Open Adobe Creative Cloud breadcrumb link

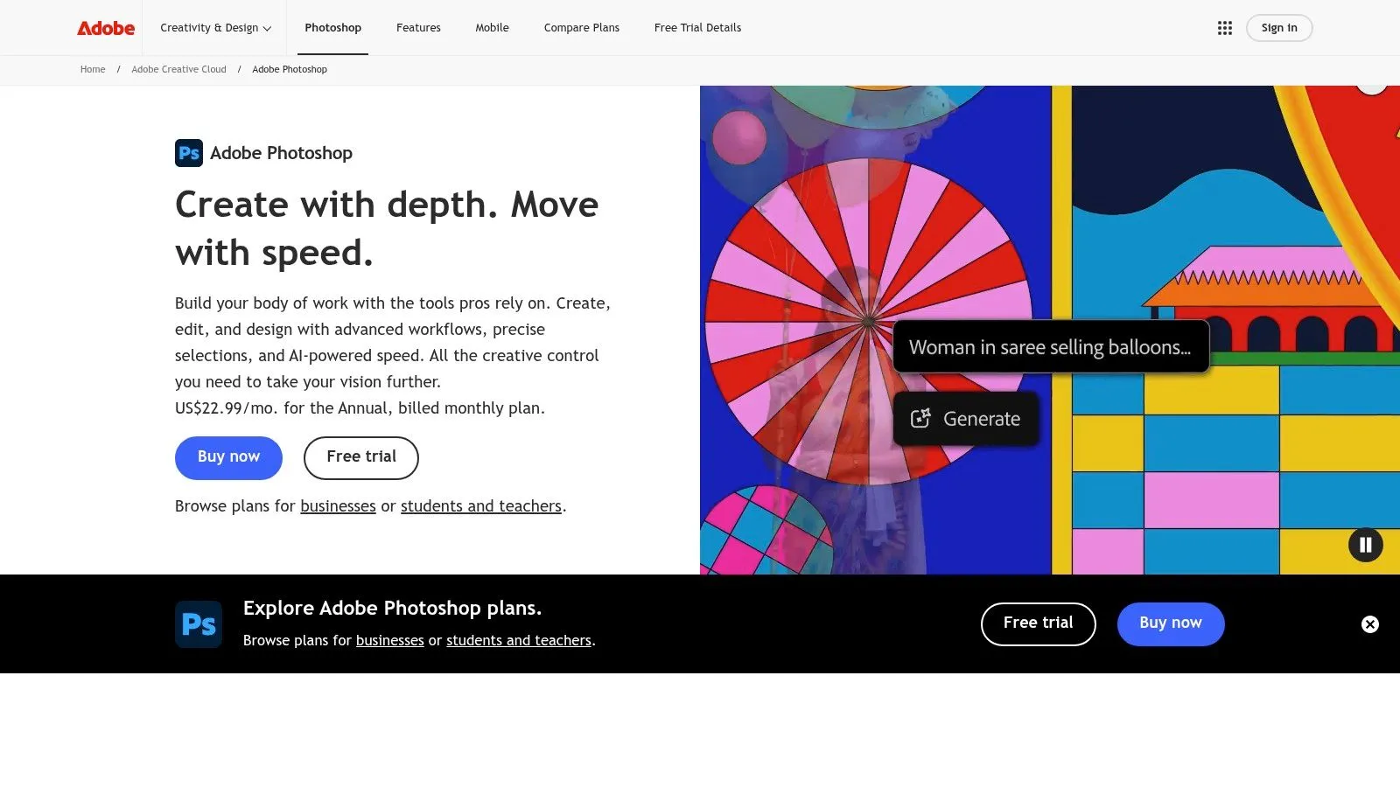178,70
